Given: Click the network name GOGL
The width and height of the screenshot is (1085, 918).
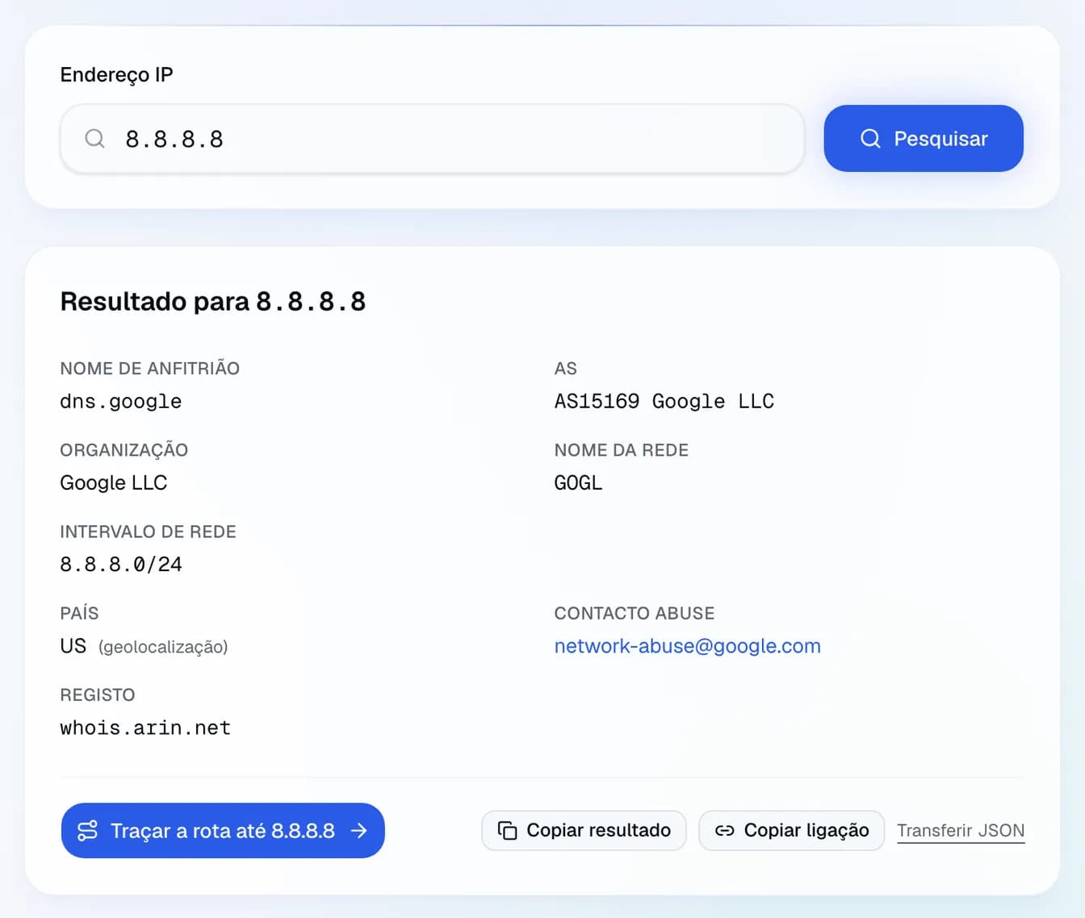Looking at the screenshot, I should click(578, 483).
